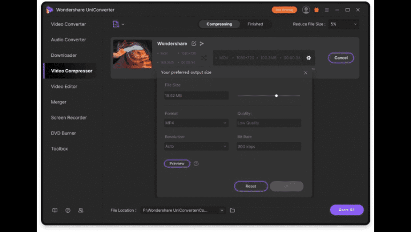Click the share icon next to the title
Image resolution: width=411 pixels, height=232 pixels.
tap(202, 43)
